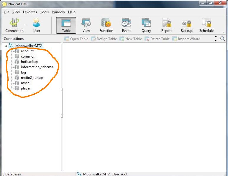Viewport: 228px width, 176px height.
Task: Maximize the Navicat Lite window
Action: click(x=210, y=3)
